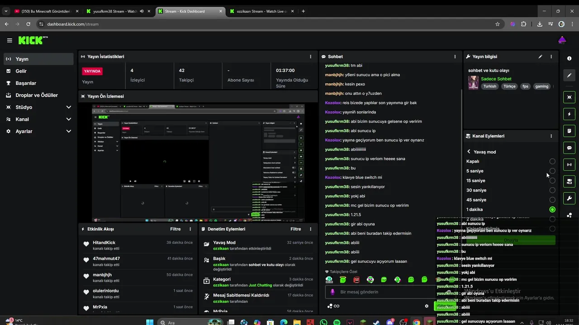
Task: Toggle the notes widget icon in right toolbar
Action: pos(569,131)
